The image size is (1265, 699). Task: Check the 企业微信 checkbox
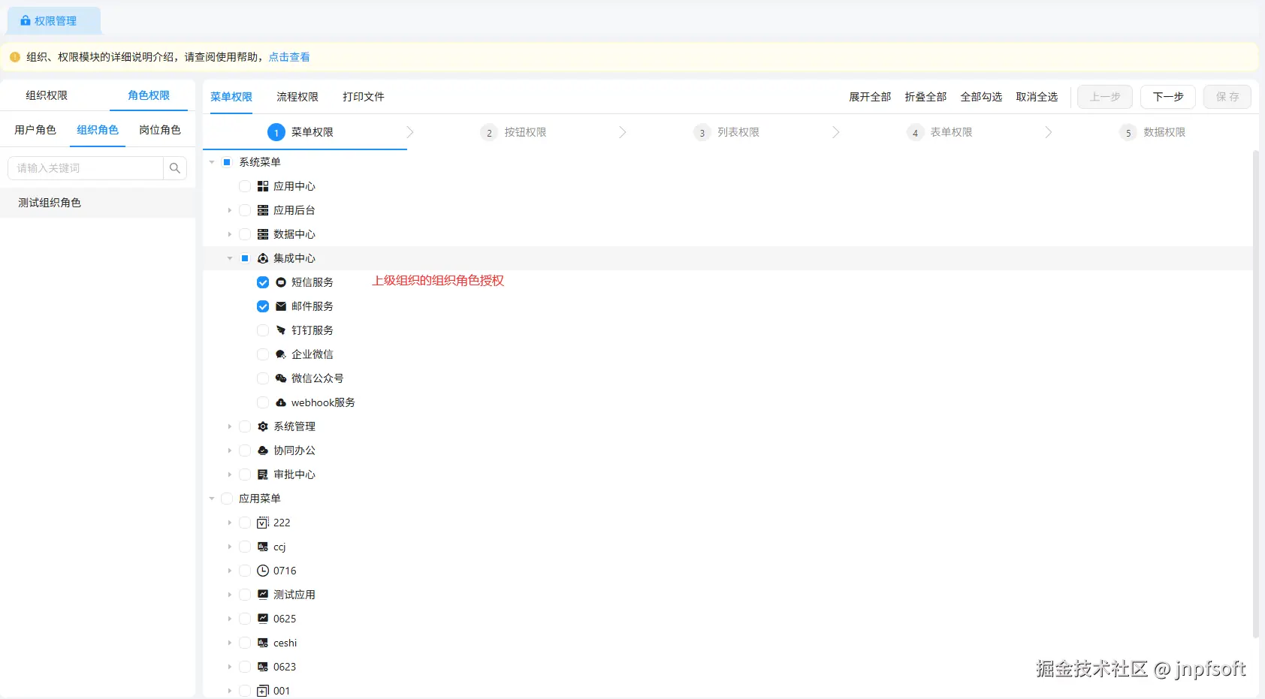click(263, 354)
